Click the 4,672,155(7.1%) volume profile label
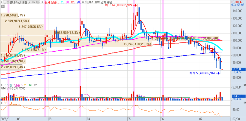This screenshot has height=121, width=246. tap(34, 50)
